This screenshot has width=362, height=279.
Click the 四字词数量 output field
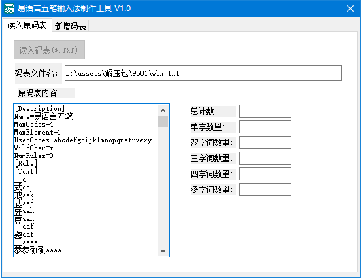point(265,174)
